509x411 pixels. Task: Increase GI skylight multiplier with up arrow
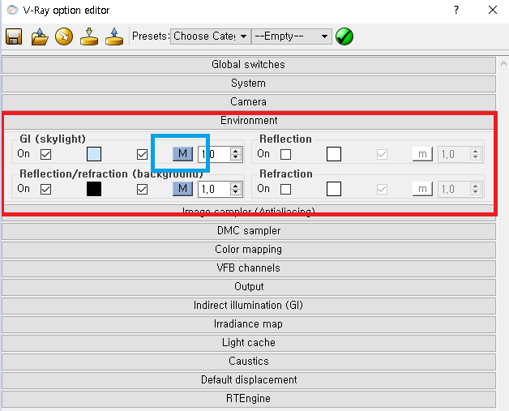[x=236, y=151]
